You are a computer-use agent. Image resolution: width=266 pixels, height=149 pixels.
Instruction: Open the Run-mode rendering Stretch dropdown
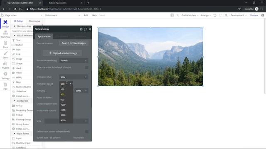(74, 60)
